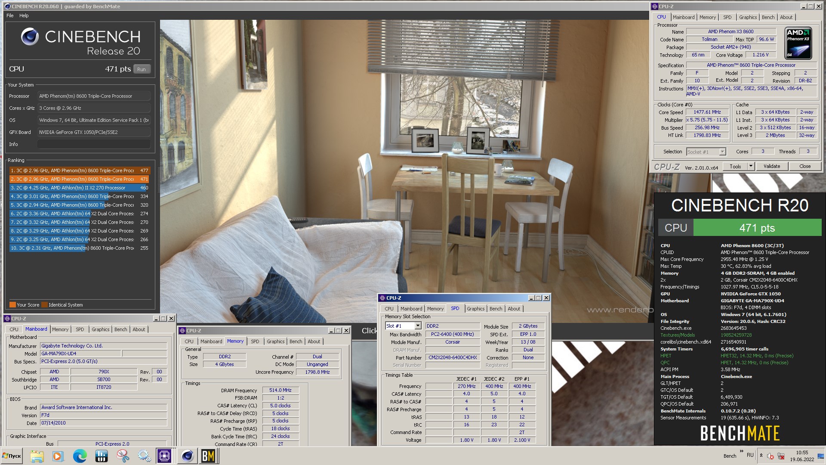This screenshot has width=826, height=465.
Task: Click the title bar icon of the Memory CPU-Z window
Action: click(182, 331)
